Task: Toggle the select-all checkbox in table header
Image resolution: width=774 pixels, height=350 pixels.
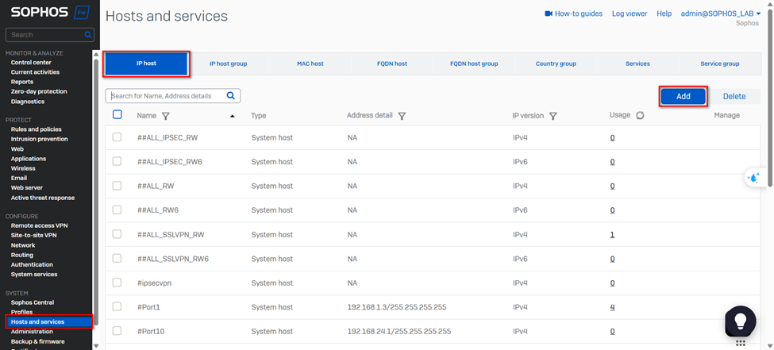Action: (x=117, y=115)
